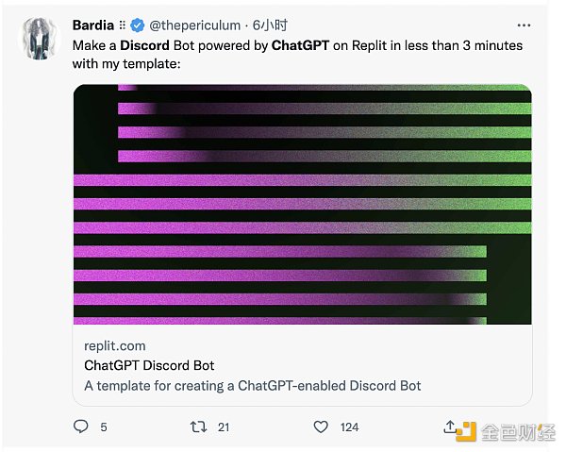566x452 pixels.
Task: Click the blue verified checkmark badge
Action: pyautogui.click(x=137, y=25)
